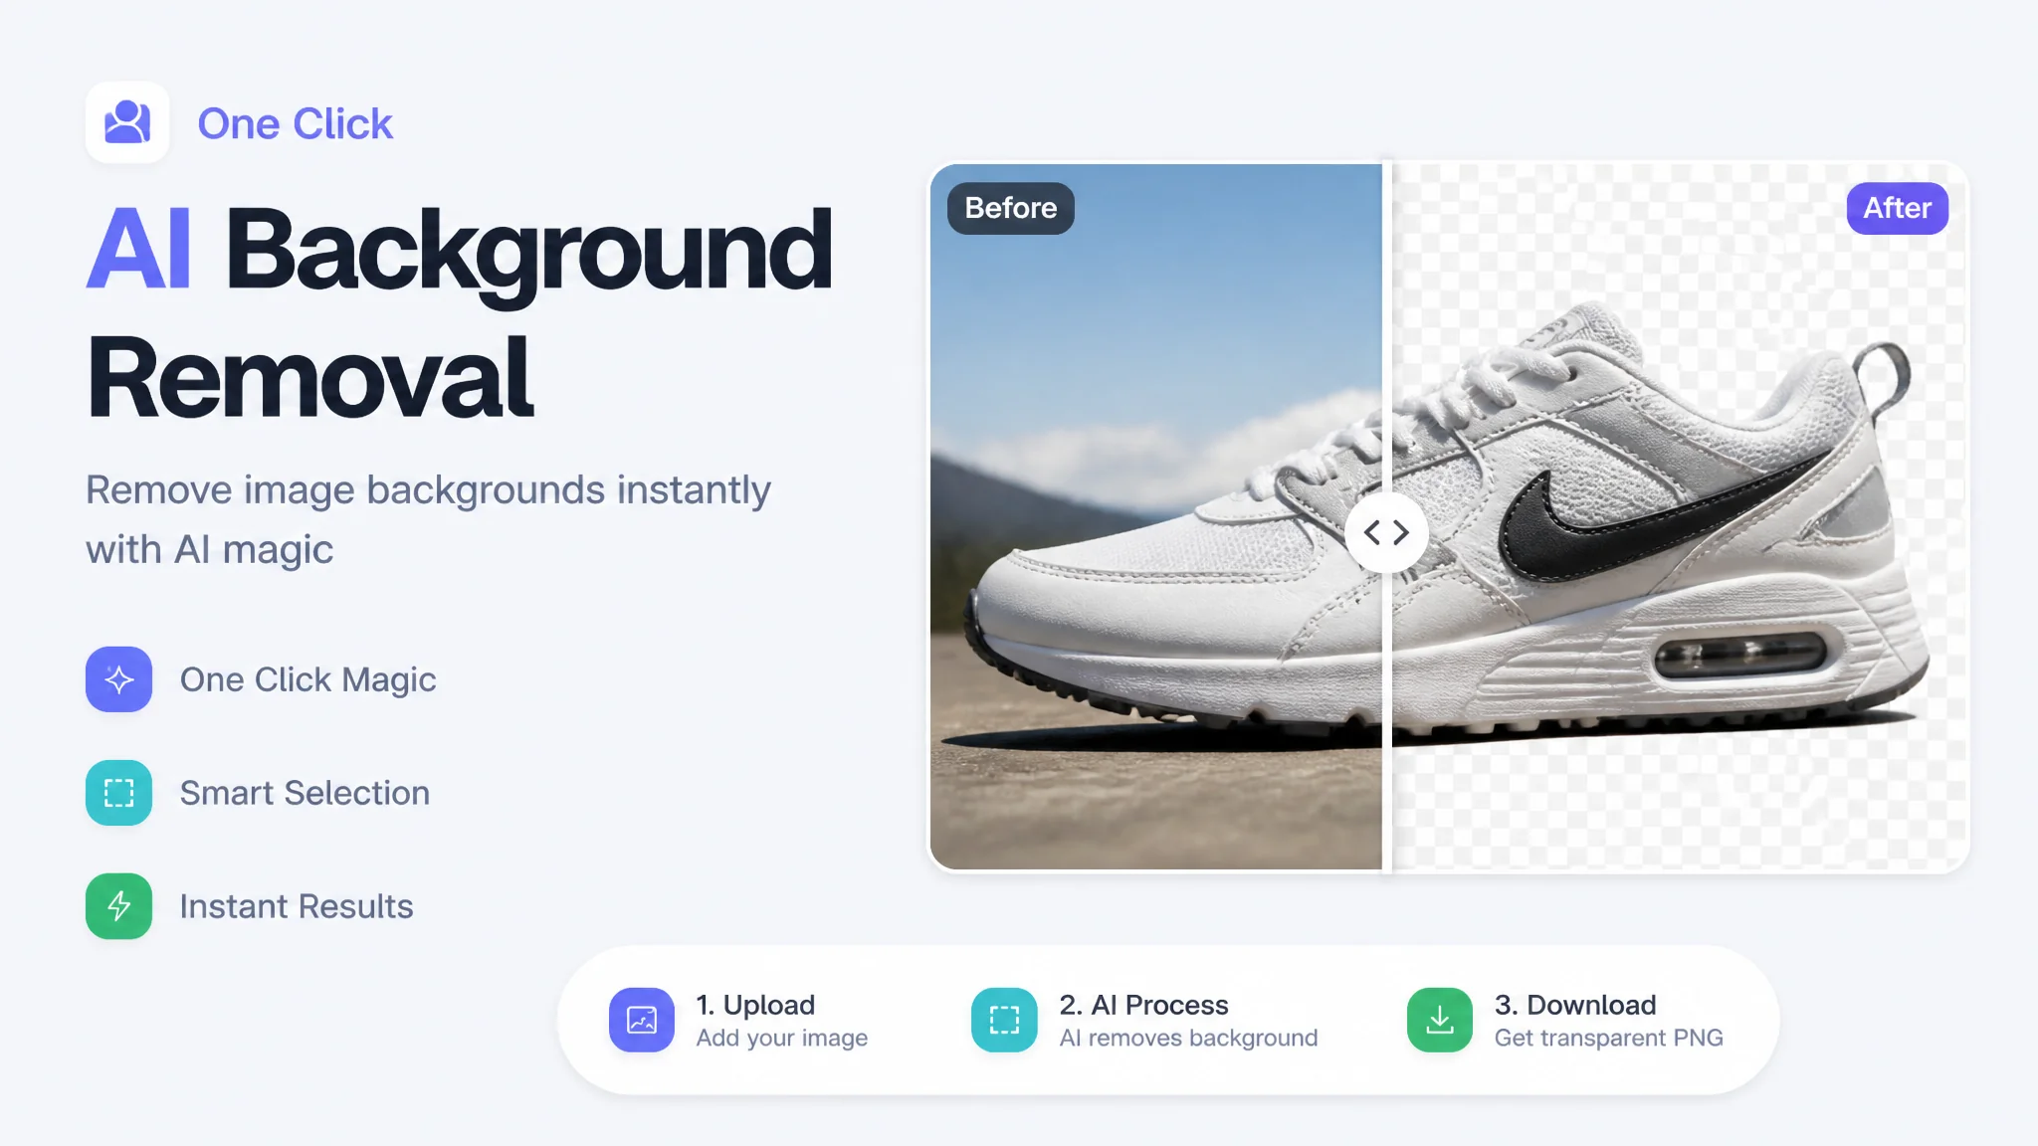Select the 1. Upload step title
Image resolution: width=2038 pixels, height=1146 pixels.
(755, 1005)
